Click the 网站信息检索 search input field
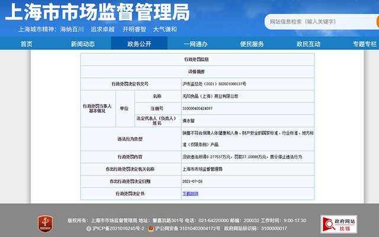379x237 pixels. point(317,22)
